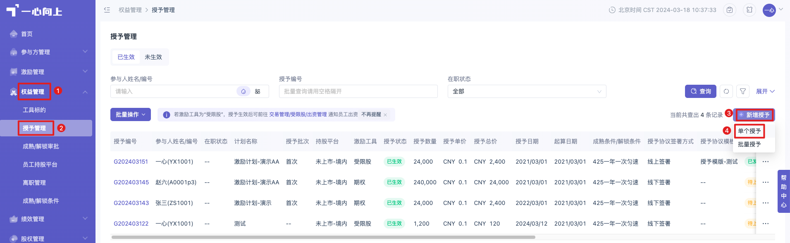Image resolution: width=790 pixels, height=243 pixels.
Task: Focus the 授予编号 input field
Action: coord(358,91)
